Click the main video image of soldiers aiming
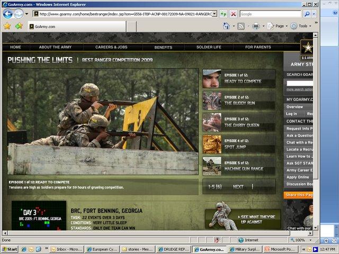This screenshot has width=339, height=254. coord(103,122)
